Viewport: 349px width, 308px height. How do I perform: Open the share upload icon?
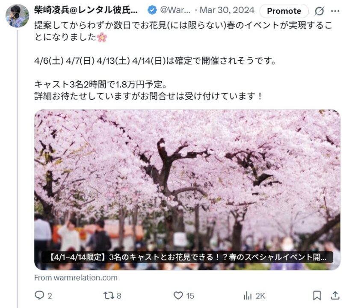[335, 295]
